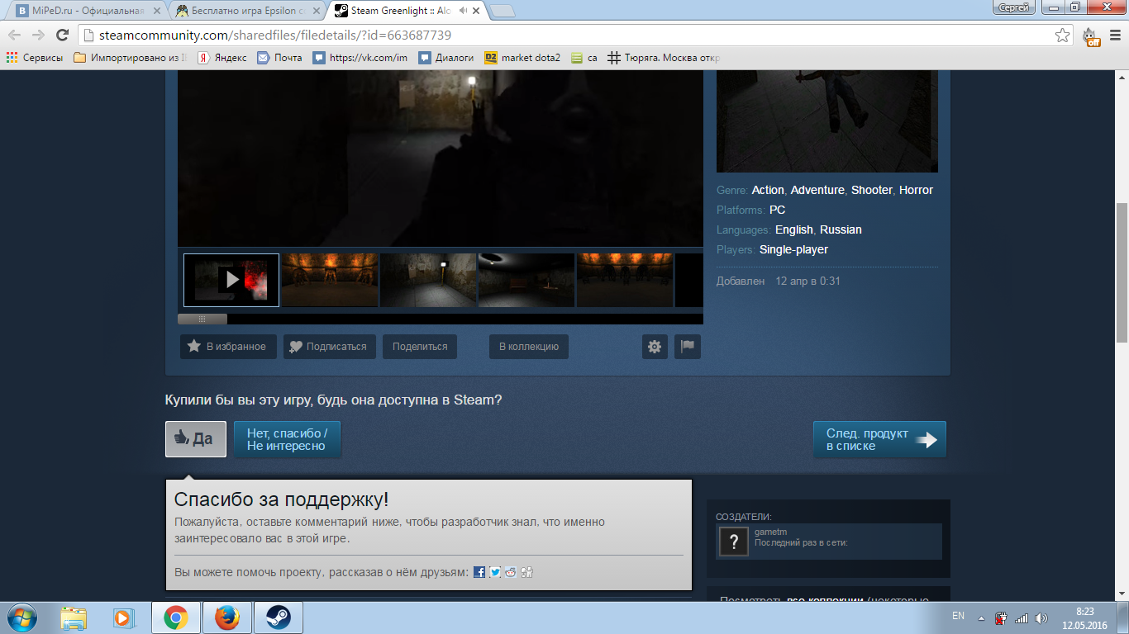
Task: Reload the current Steam page
Action: [62, 35]
